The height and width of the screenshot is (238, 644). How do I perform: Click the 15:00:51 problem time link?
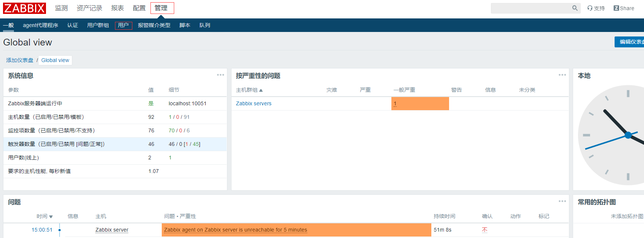click(42, 230)
